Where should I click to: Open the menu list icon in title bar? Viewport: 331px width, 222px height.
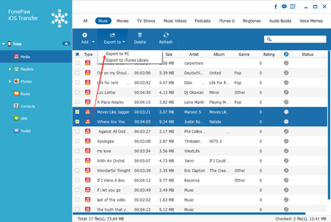pyautogui.click(x=293, y=7)
